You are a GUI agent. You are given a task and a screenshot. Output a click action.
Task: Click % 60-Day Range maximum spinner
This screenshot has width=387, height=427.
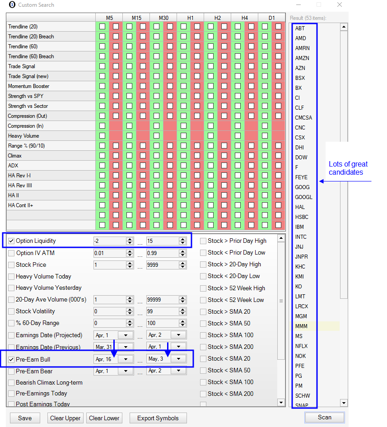182,323
